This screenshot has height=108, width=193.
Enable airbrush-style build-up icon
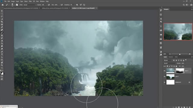click(x=62, y=5)
